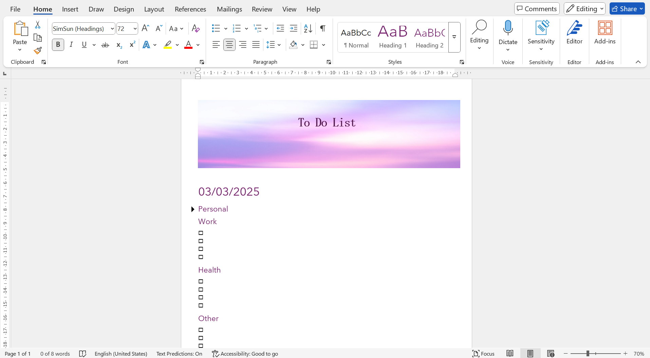Click the Copy icon in Clipboard
The height and width of the screenshot is (358, 650).
(38, 38)
